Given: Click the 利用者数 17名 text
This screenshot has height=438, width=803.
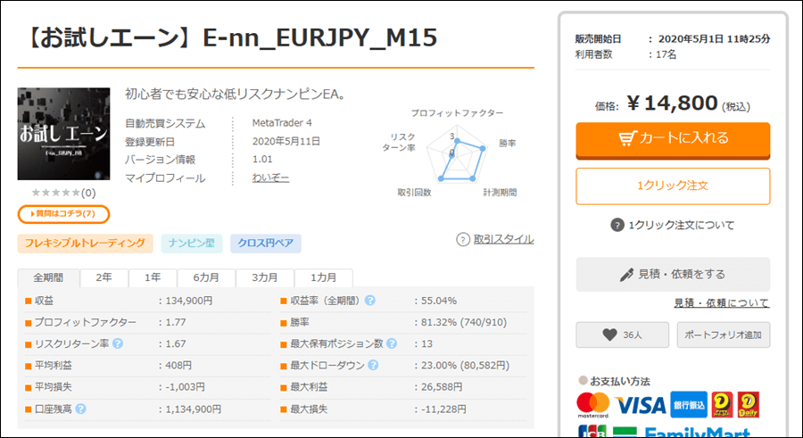Looking at the screenshot, I should click(625, 54).
